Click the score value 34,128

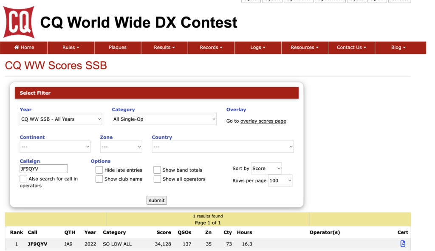163,244
